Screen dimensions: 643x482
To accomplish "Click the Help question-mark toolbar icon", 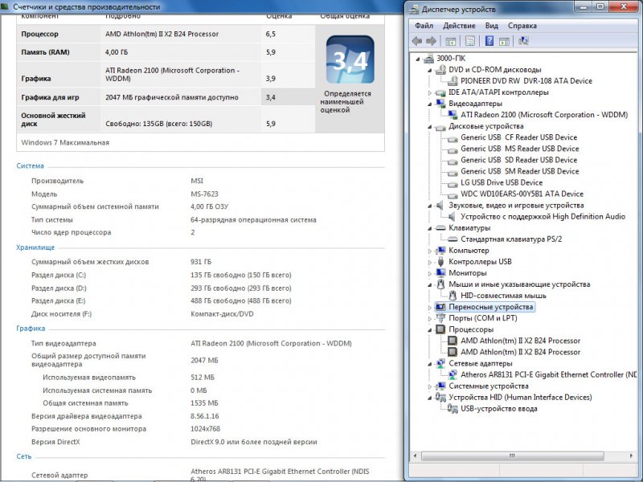I will click(489, 40).
